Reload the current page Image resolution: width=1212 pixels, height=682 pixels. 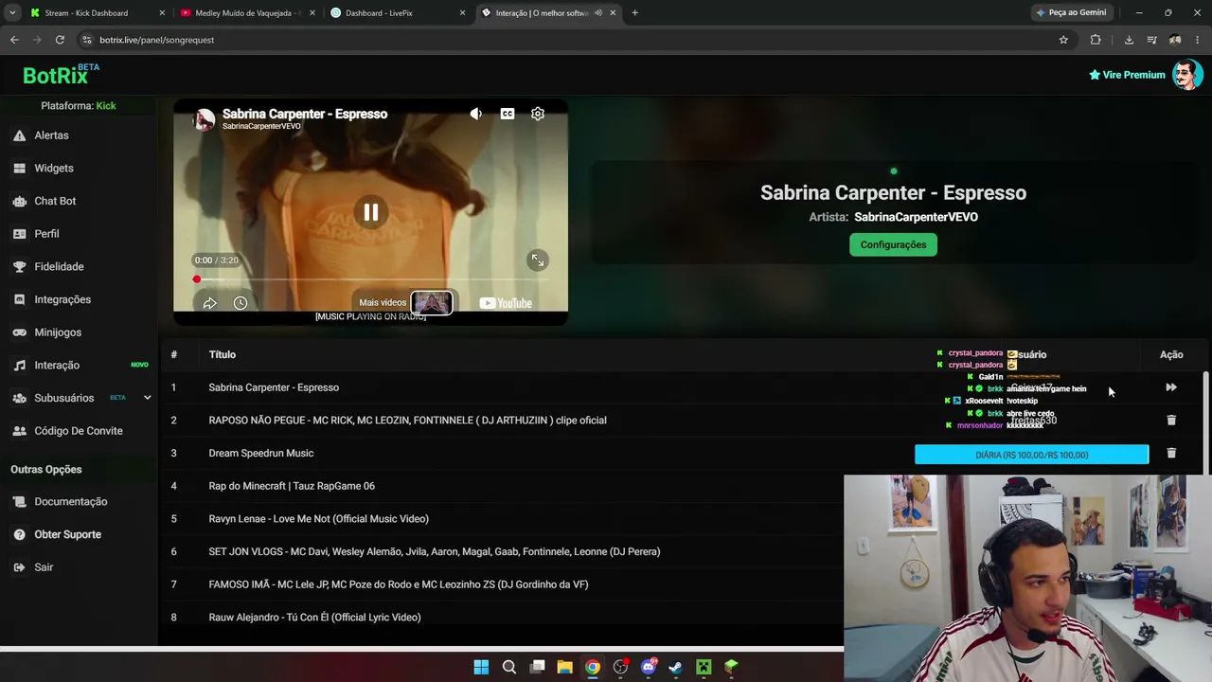[x=60, y=40]
